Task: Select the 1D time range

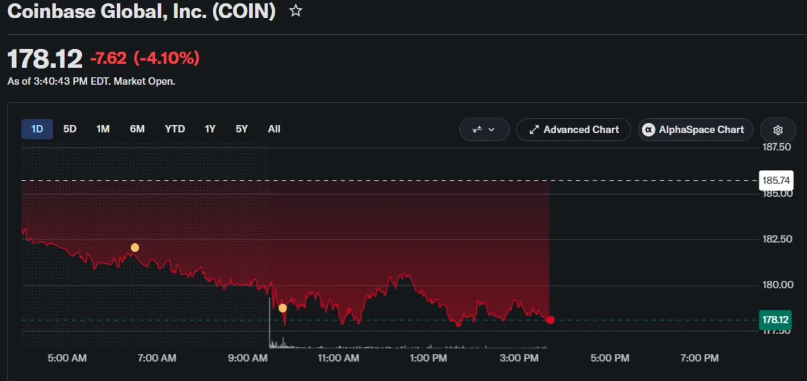Action: click(x=37, y=129)
